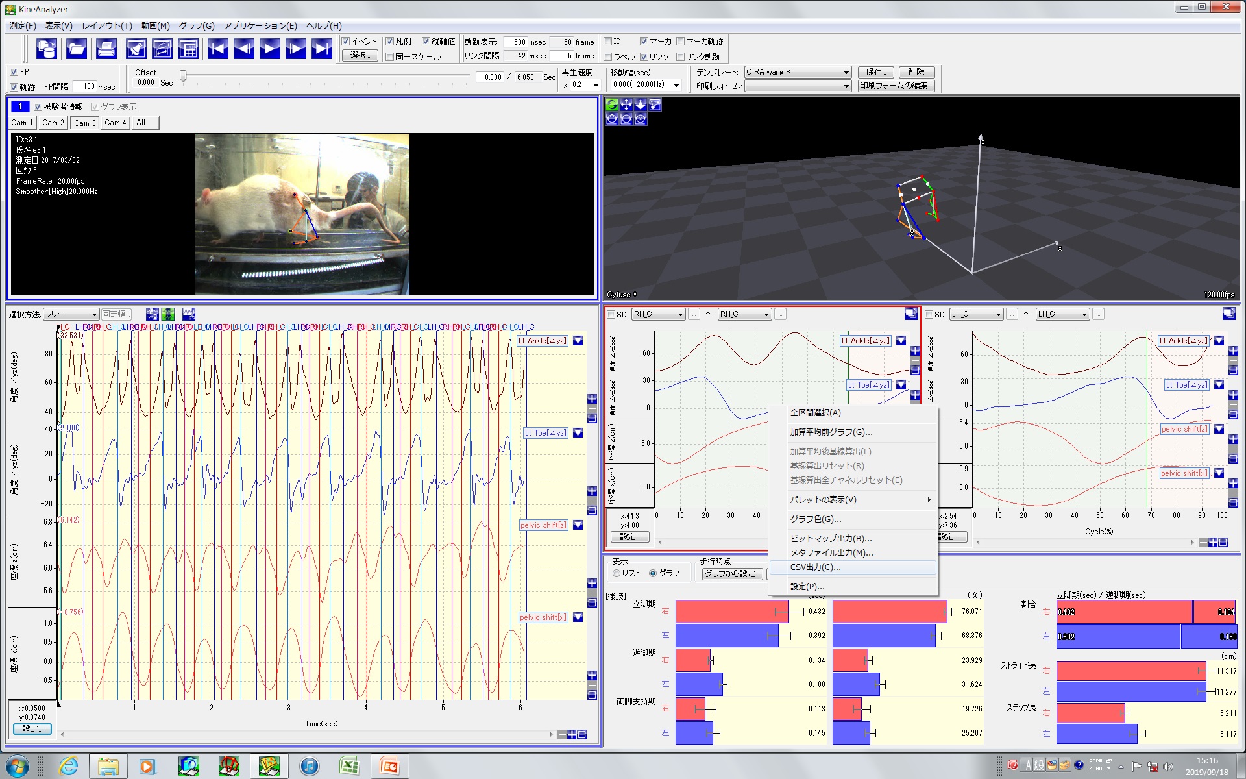
Task: Jump to first frame button
Action: coord(217,49)
